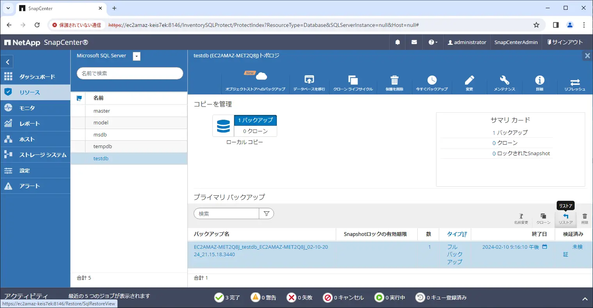
Task: Open the help question mark menu
Action: 433,42
